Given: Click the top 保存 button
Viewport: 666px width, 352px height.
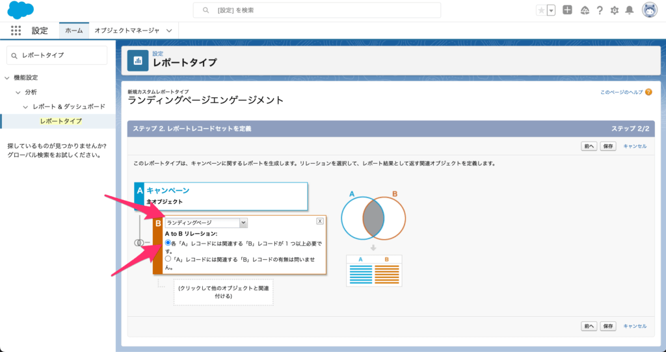Looking at the screenshot, I should [x=608, y=146].
